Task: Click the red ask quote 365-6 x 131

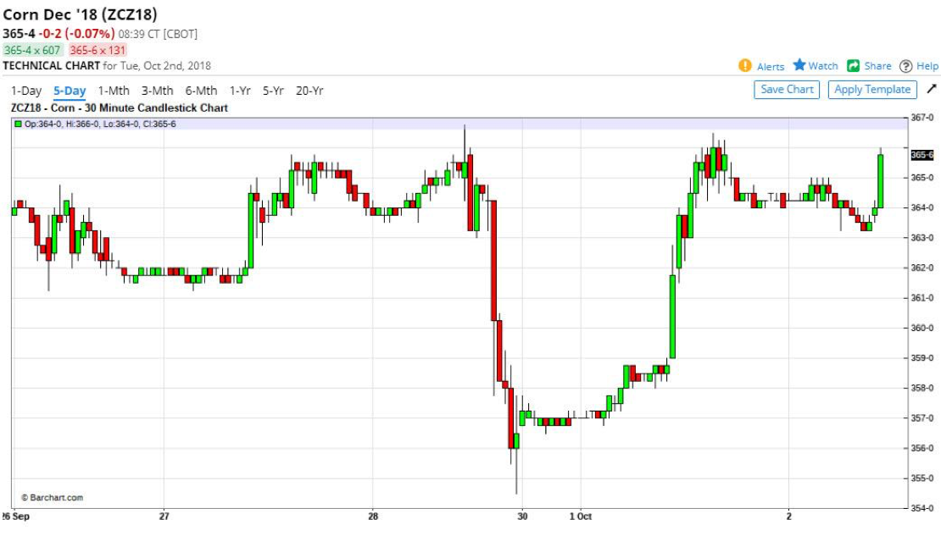Action: (97, 50)
